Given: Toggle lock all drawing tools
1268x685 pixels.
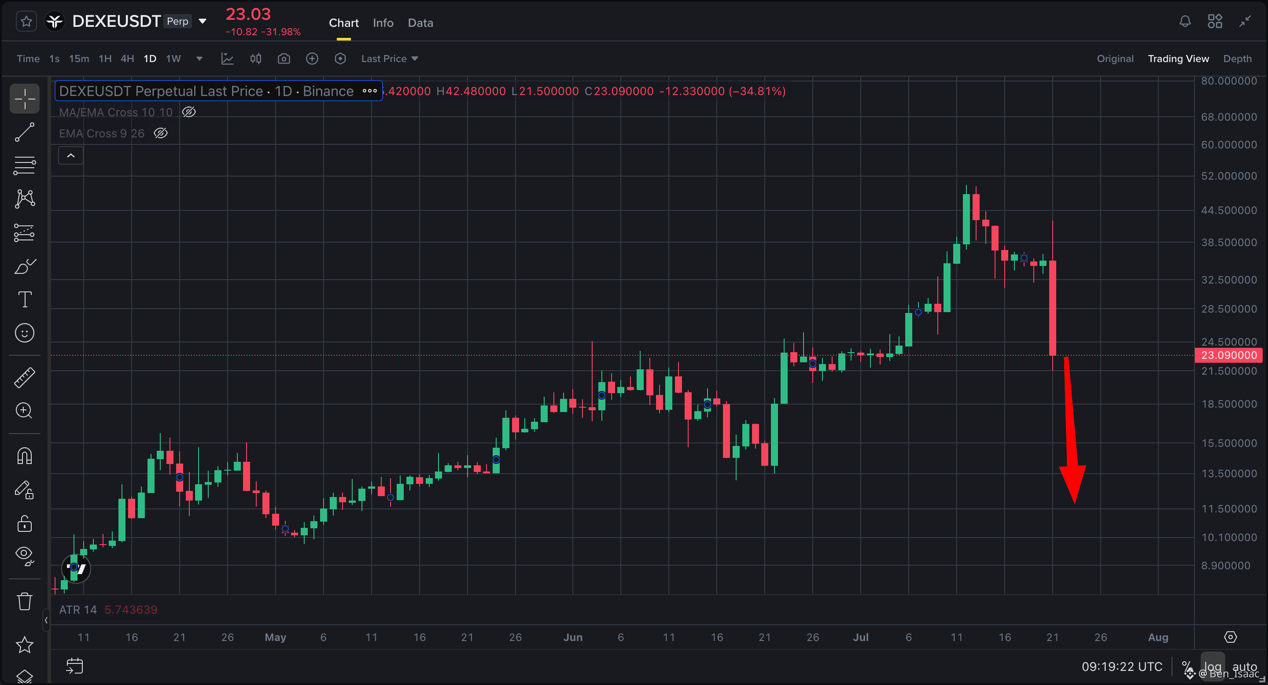Looking at the screenshot, I should pos(25,523).
